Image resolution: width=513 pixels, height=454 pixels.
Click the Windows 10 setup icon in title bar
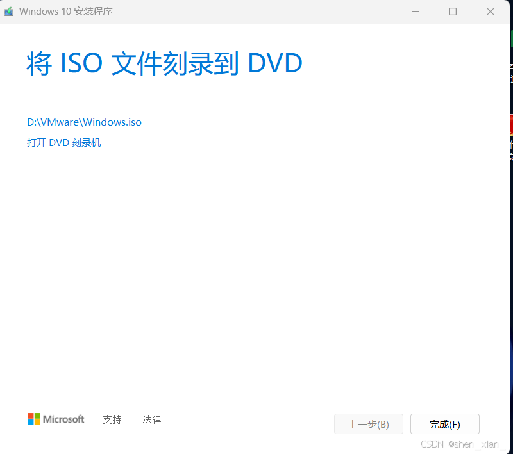(9, 12)
